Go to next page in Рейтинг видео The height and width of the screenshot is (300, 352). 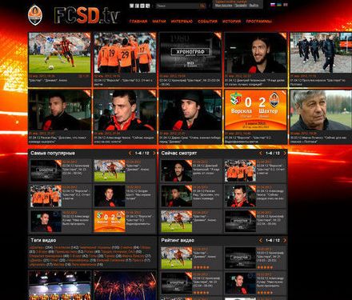[285, 240]
